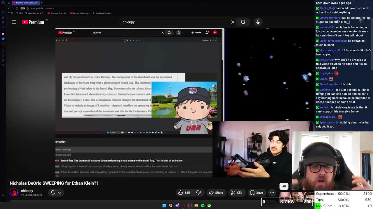Open a new browser tab

(41, 3)
